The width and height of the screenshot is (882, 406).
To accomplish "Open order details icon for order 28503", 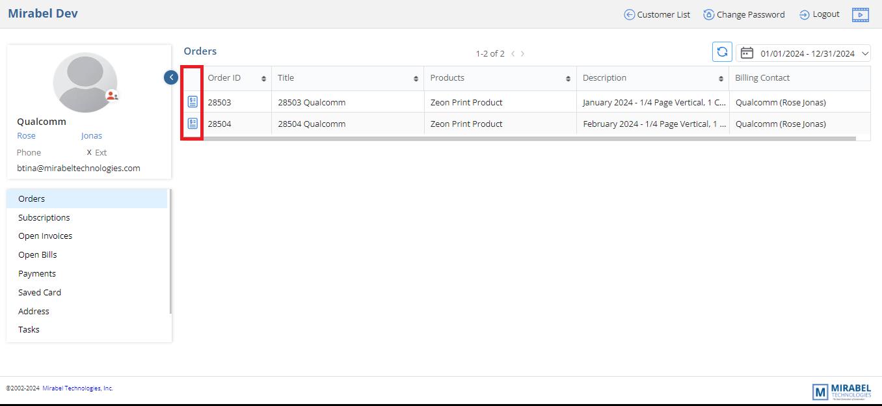I will click(193, 101).
